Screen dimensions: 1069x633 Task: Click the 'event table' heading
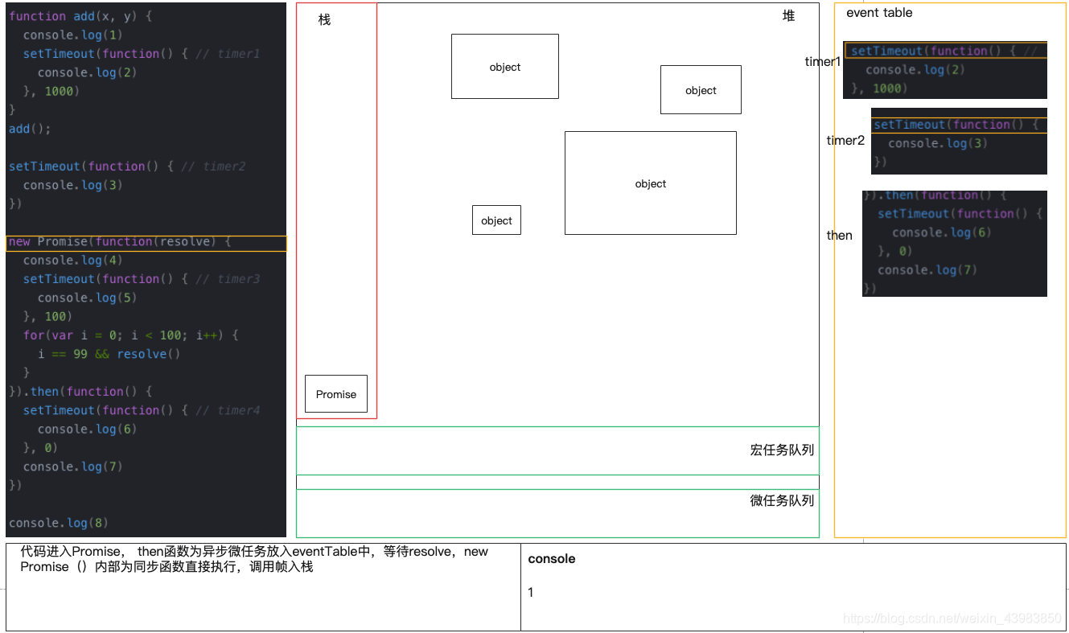coord(879,13)
